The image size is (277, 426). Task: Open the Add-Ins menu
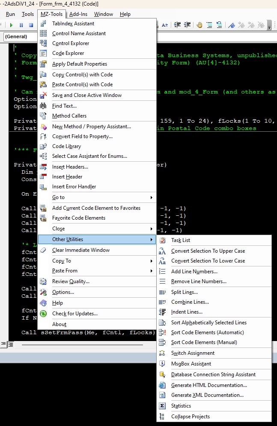click(78, 14)
